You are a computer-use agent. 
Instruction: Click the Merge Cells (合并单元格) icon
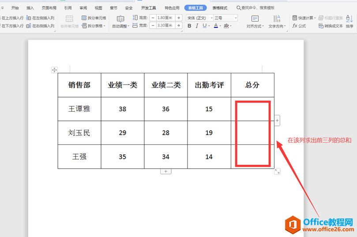point(69,19)
